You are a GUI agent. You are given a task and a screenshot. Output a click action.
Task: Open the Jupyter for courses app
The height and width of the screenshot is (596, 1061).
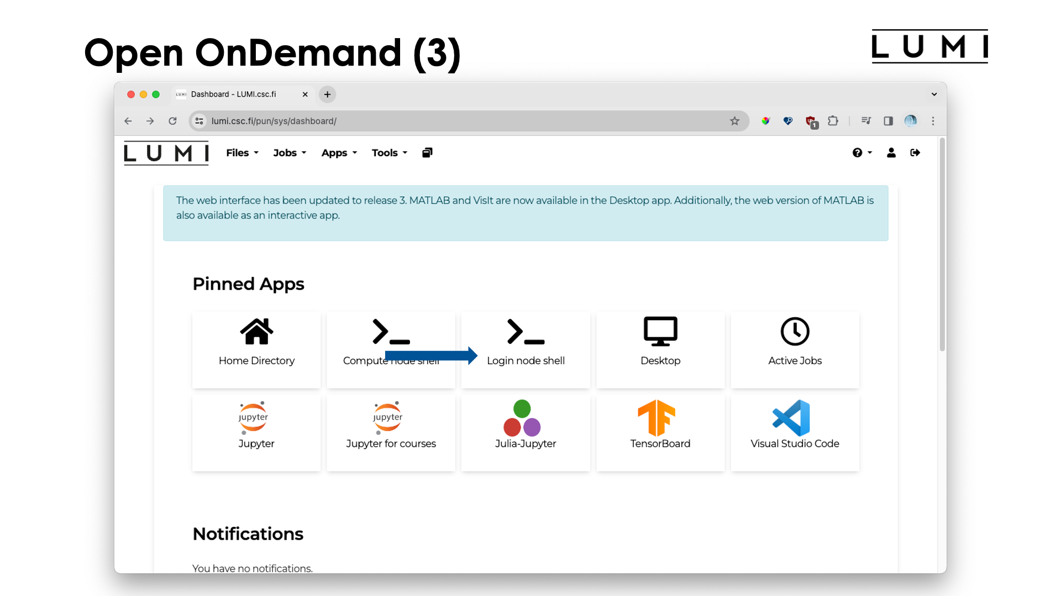[391, 432]
